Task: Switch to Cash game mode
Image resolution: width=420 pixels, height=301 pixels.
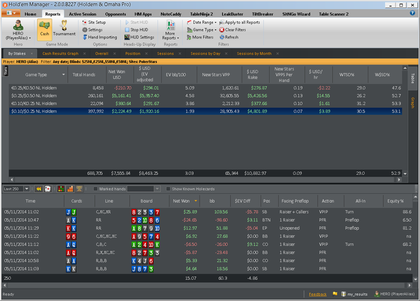Action: 44,30
